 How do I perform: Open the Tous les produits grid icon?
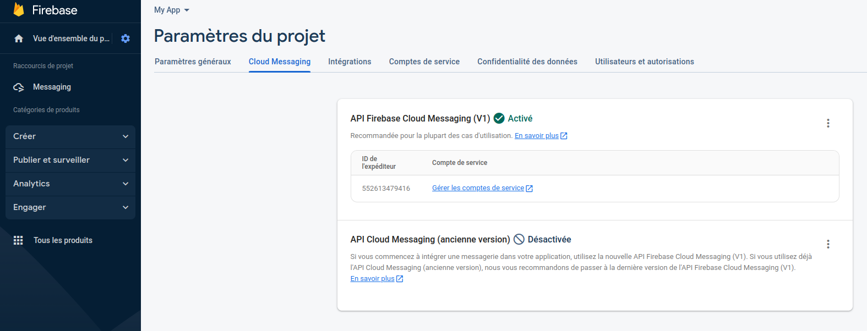coord(18,240)
